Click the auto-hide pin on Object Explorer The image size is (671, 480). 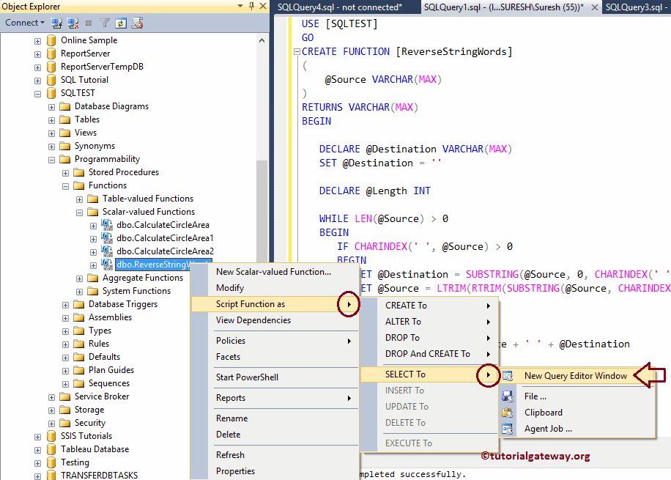(x=251, y=6)
